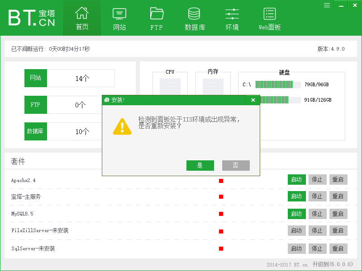
Task: Restart MySQL5.5 with 重启 button
Action: coord(338,214)
